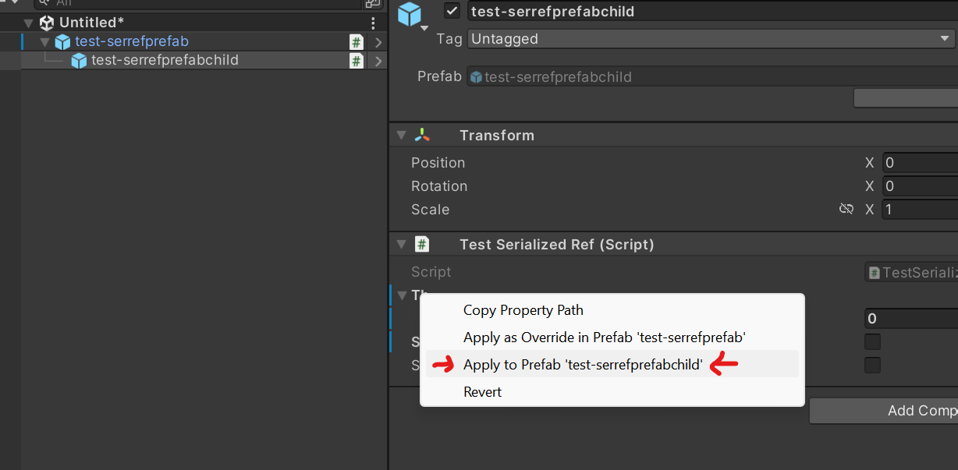The width and height of the screenshot is (958, 470).
Task: Open the hierarchy kebab menu for Untitled scene
Action: pyautogui.click(x=373, y=23)
